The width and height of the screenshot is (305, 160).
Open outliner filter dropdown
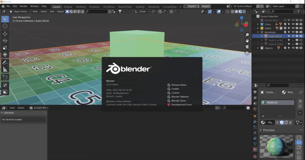(299, 12)
